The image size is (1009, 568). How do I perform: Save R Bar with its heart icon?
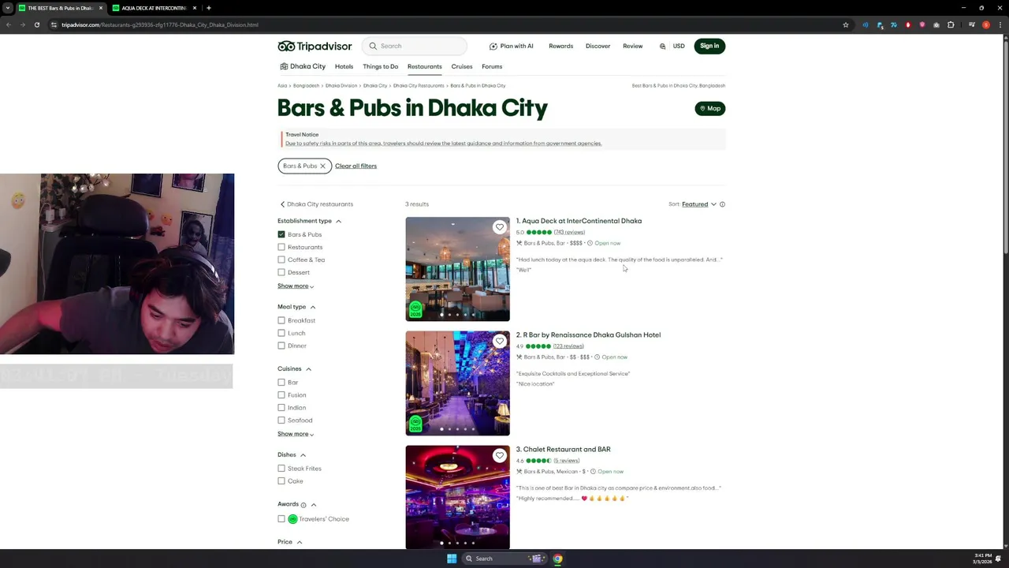point(500,341)
